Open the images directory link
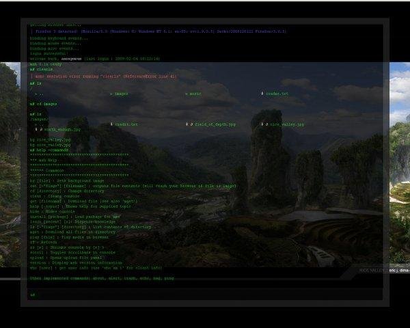 point(122,94)
